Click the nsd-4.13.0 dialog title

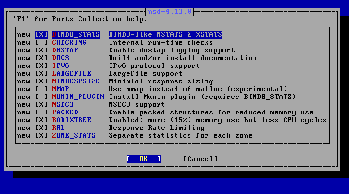coord(170,11)
